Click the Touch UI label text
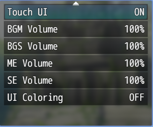Image resolution: width=153 pixels, height=127 pixels. 27,12
